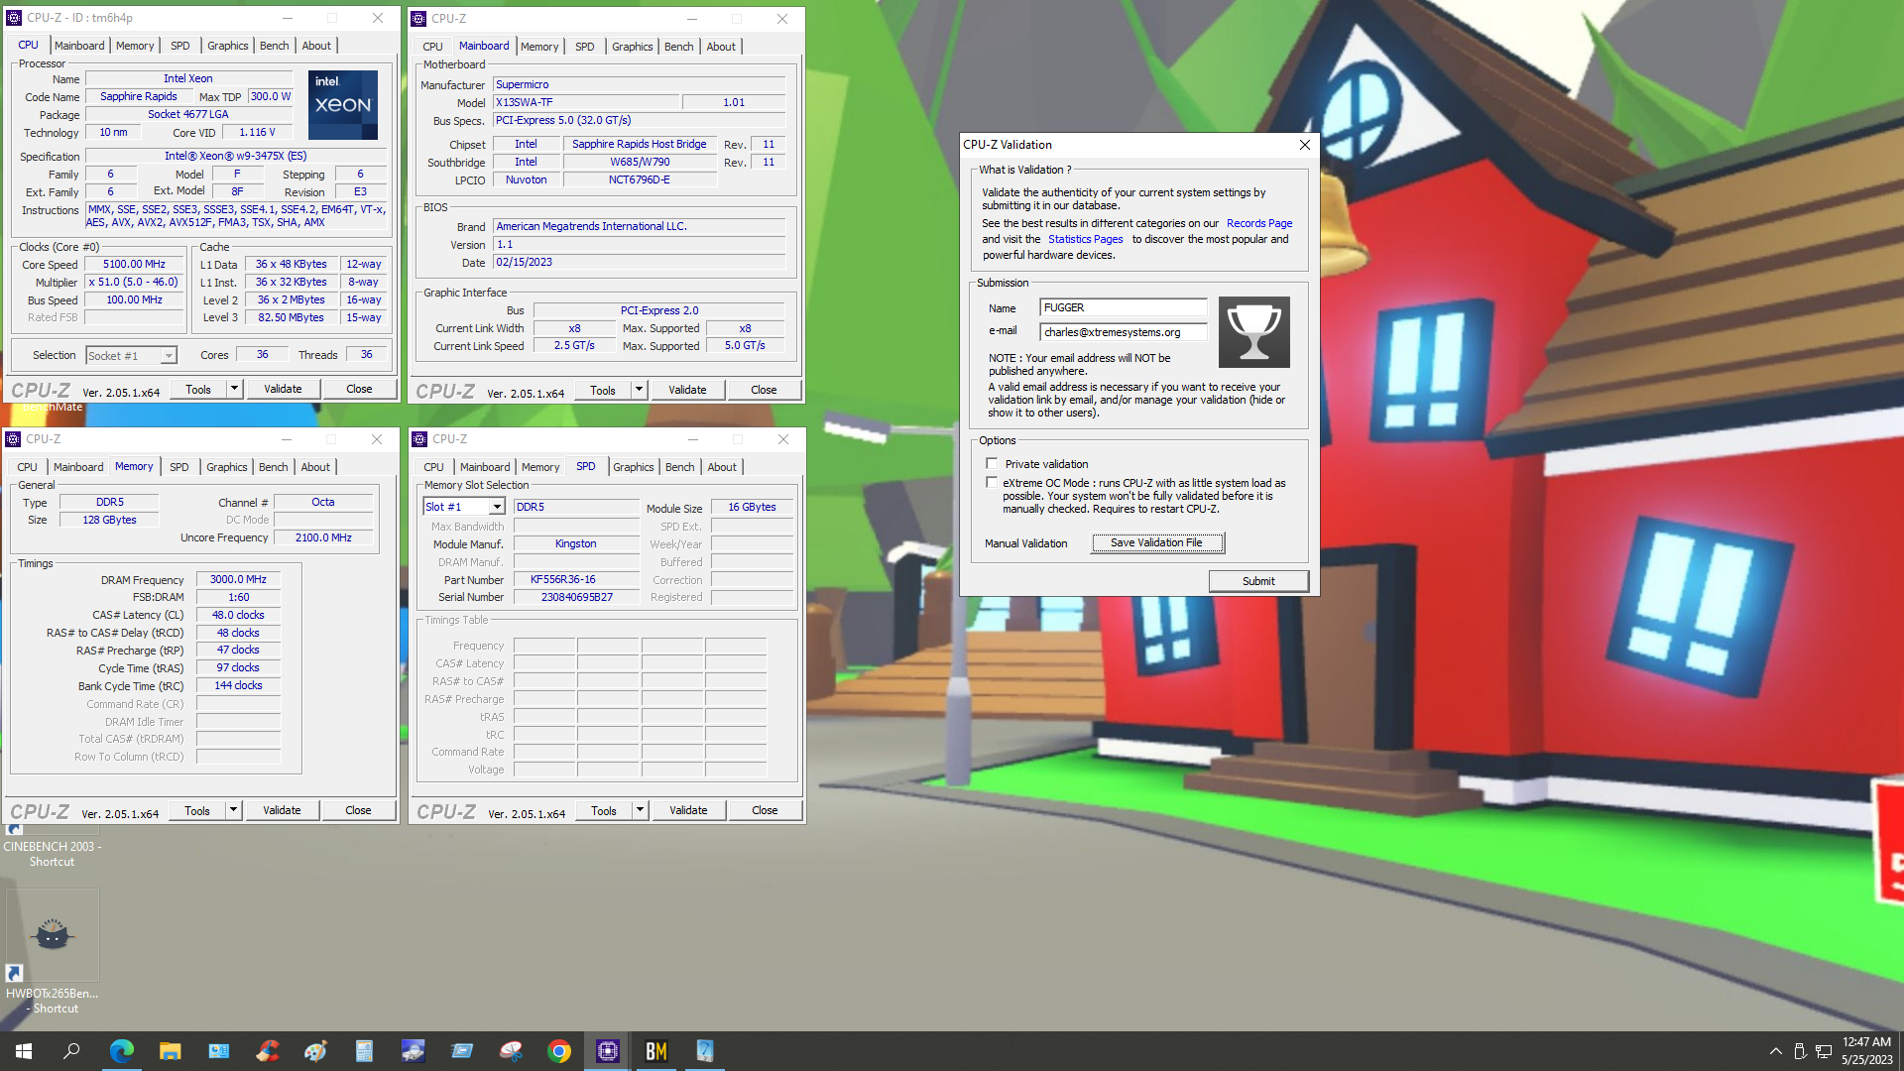Viewport: 1904px width, 1071px height.
Task: Expand Tools arrow in Memory window
Action: (233, 810)
